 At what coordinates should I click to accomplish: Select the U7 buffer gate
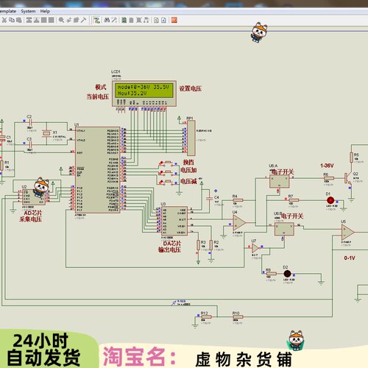pos(255,248)
